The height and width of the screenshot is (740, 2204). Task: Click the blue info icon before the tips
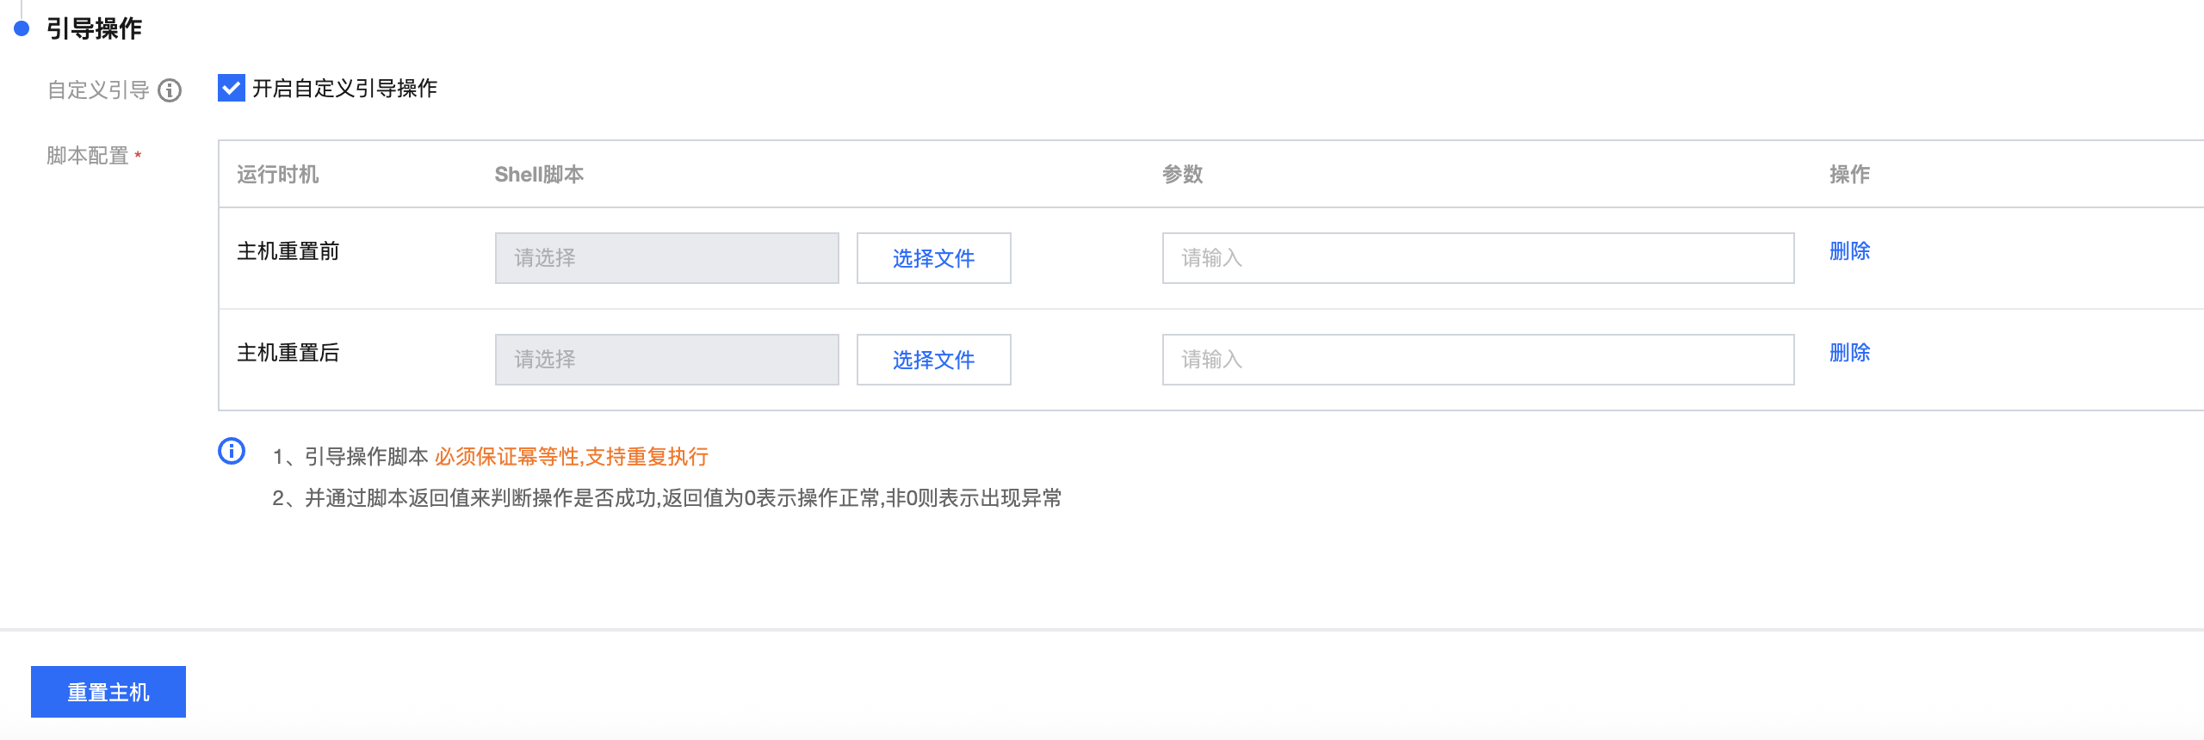tap(232, 451)
